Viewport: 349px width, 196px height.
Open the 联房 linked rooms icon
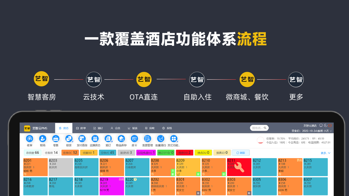69,139
